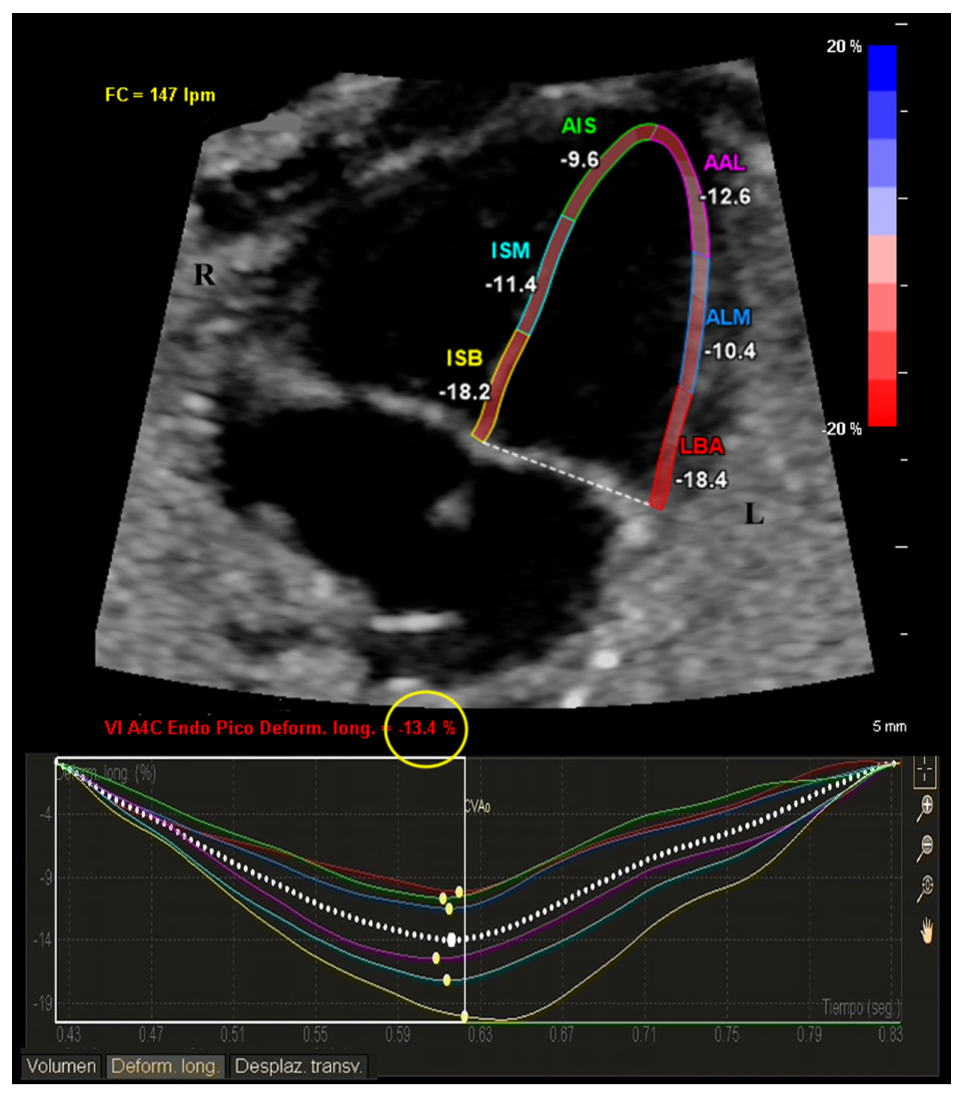965x1096 pixels.
Task: Click the large white peak marker on dotted curve
Action: pyautogui.click(x=451, y=939)
